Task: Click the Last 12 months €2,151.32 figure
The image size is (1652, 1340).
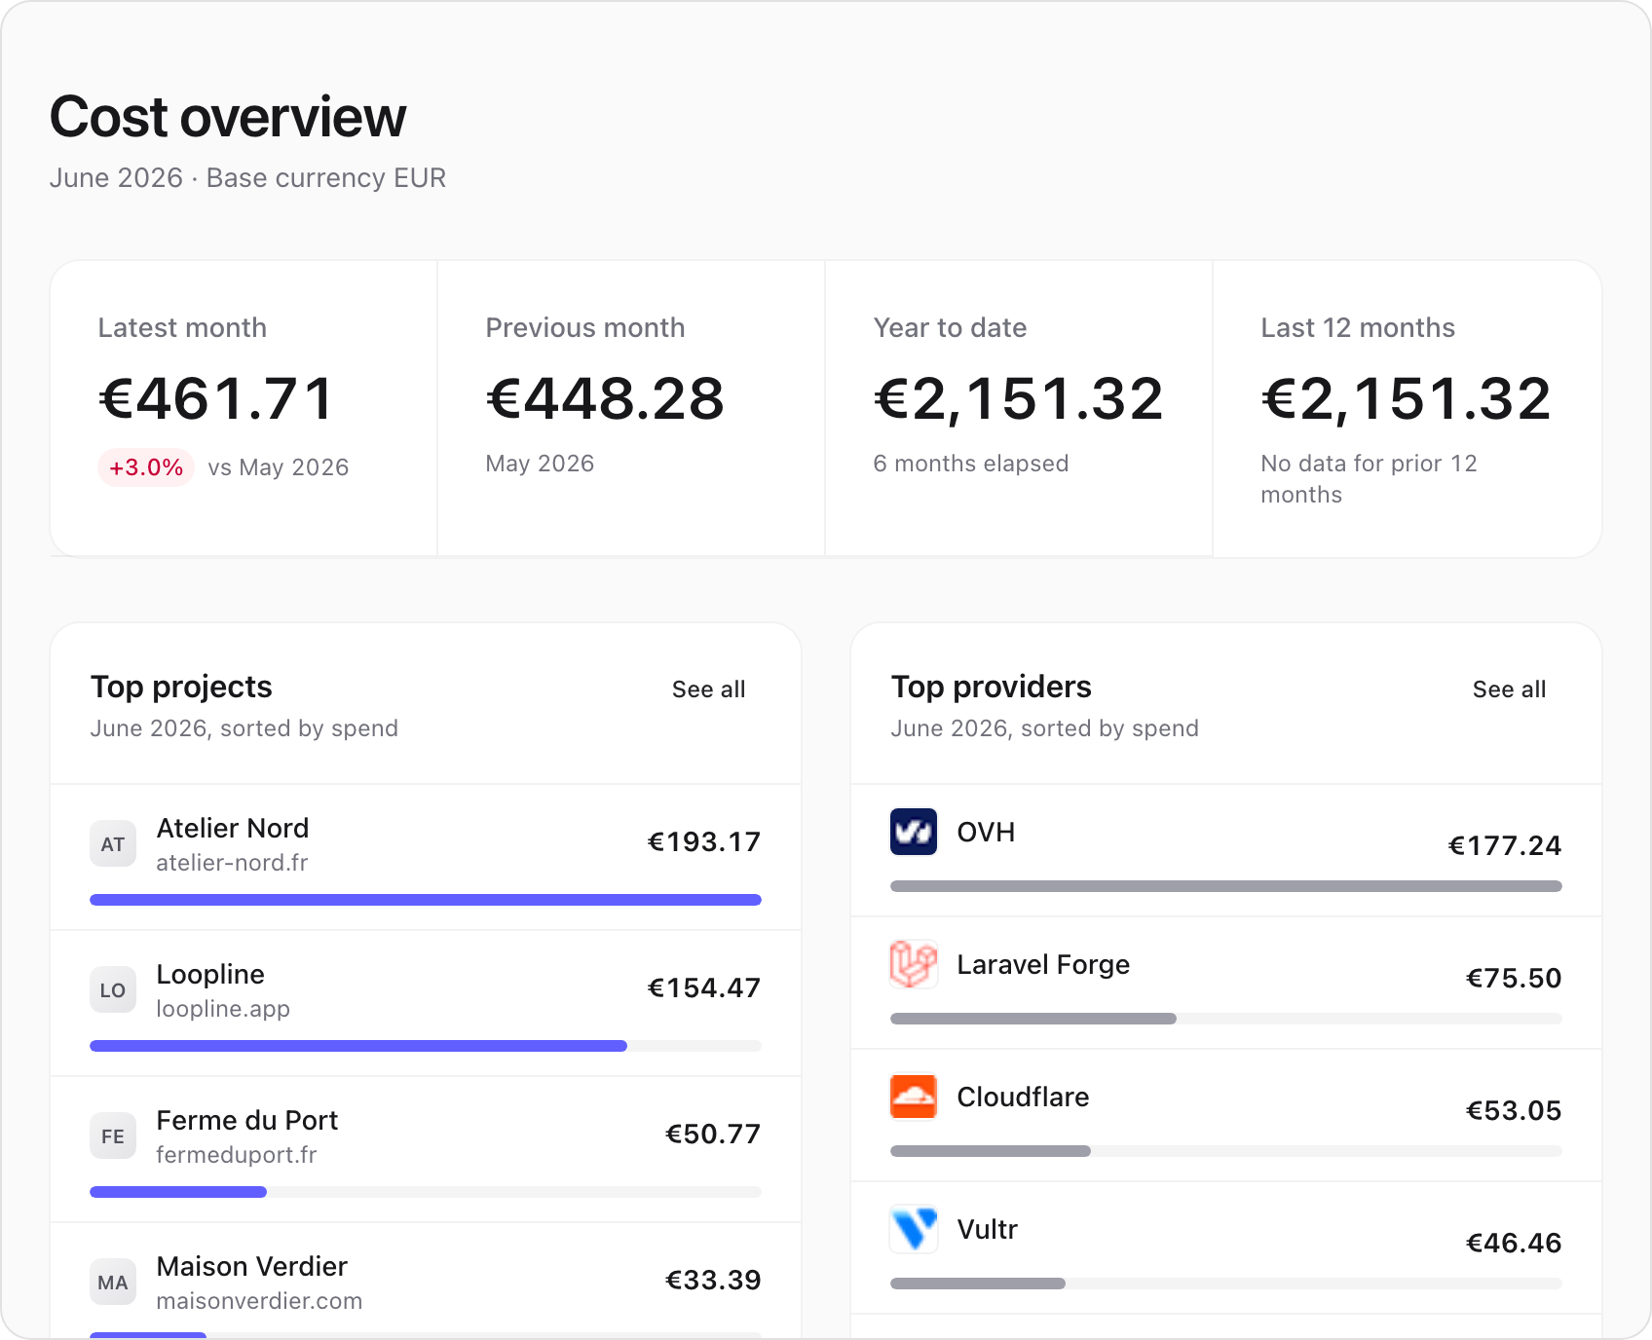Action: (1407, 399)
